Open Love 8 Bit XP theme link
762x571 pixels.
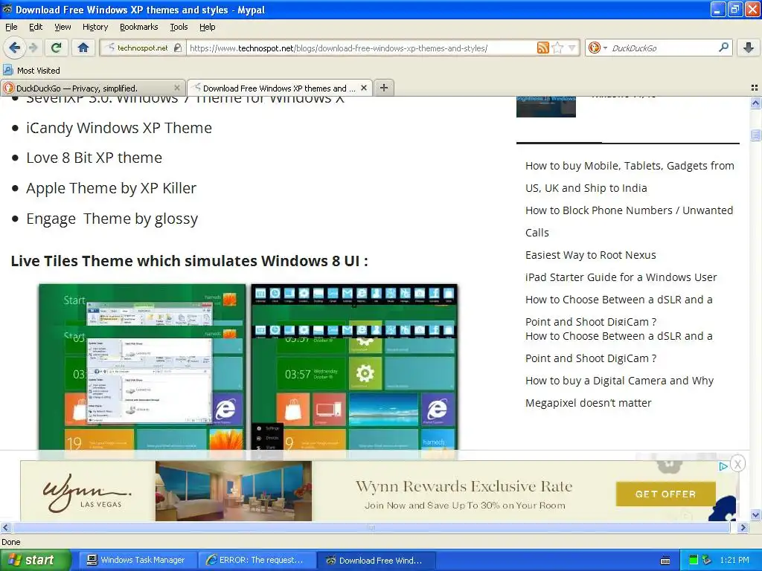tap(95, 158)
